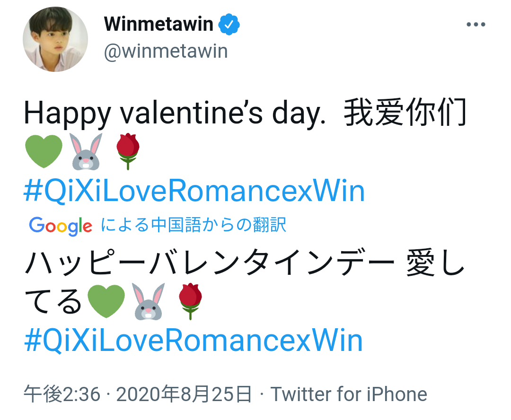Screen dimensions: 511x420
Task: Open the three-dot more options menu
Action: 476,25
